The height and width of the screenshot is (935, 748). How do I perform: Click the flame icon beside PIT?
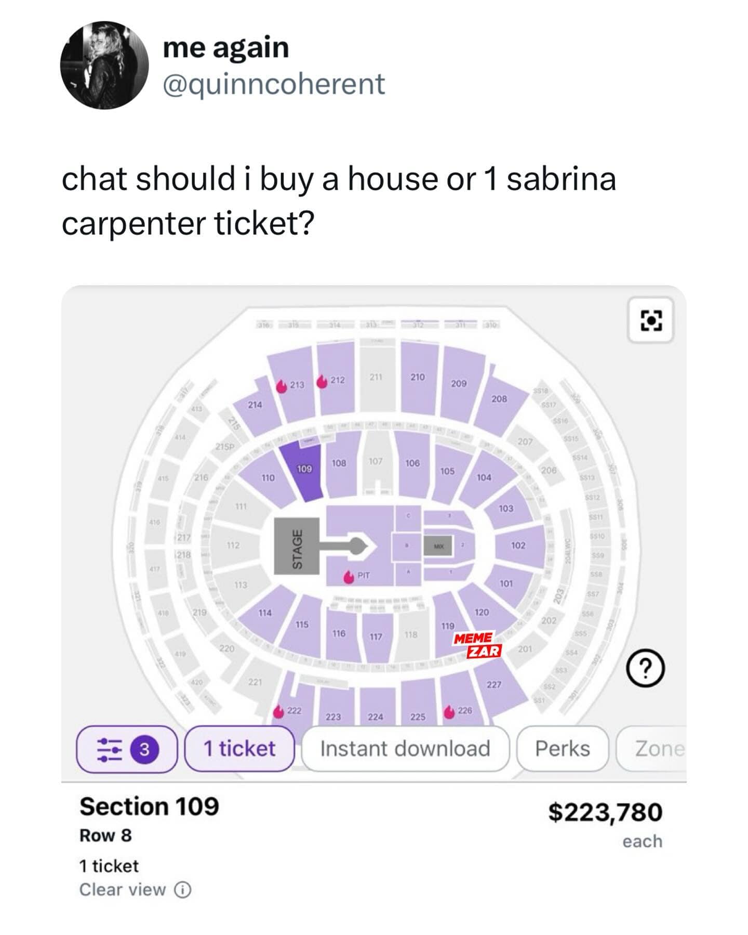coord(350,577)
